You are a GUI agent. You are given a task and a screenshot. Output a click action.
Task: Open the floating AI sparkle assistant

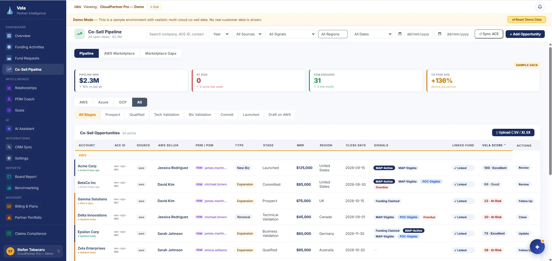click(x=537, y=247)
